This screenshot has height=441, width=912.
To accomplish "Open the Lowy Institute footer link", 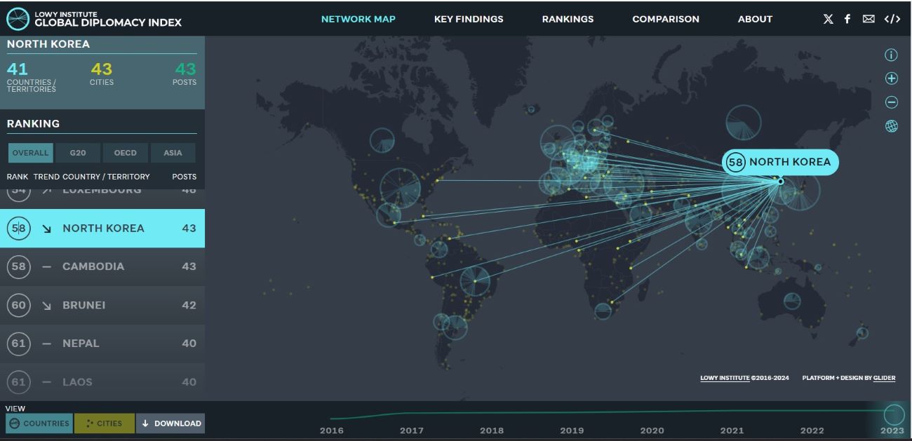I will tap(725, 378).
